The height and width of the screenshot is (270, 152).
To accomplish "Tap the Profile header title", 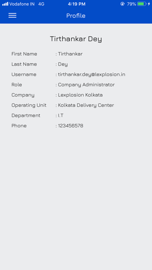I will tap(76, 16).
